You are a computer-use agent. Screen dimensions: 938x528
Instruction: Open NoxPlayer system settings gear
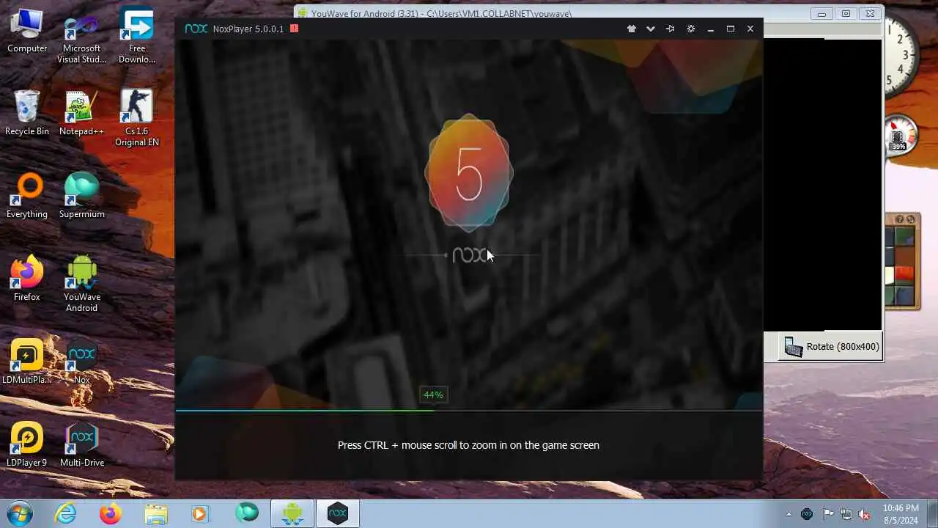tap(690, 29)
